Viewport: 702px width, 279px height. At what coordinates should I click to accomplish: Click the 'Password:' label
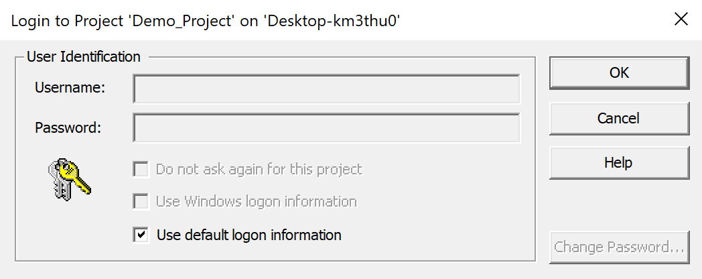68,127
